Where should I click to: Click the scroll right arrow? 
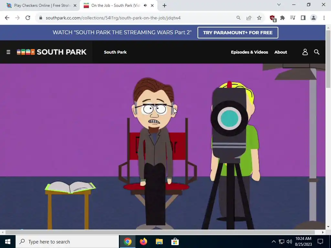pyautogui.click(x=323, y=232)
